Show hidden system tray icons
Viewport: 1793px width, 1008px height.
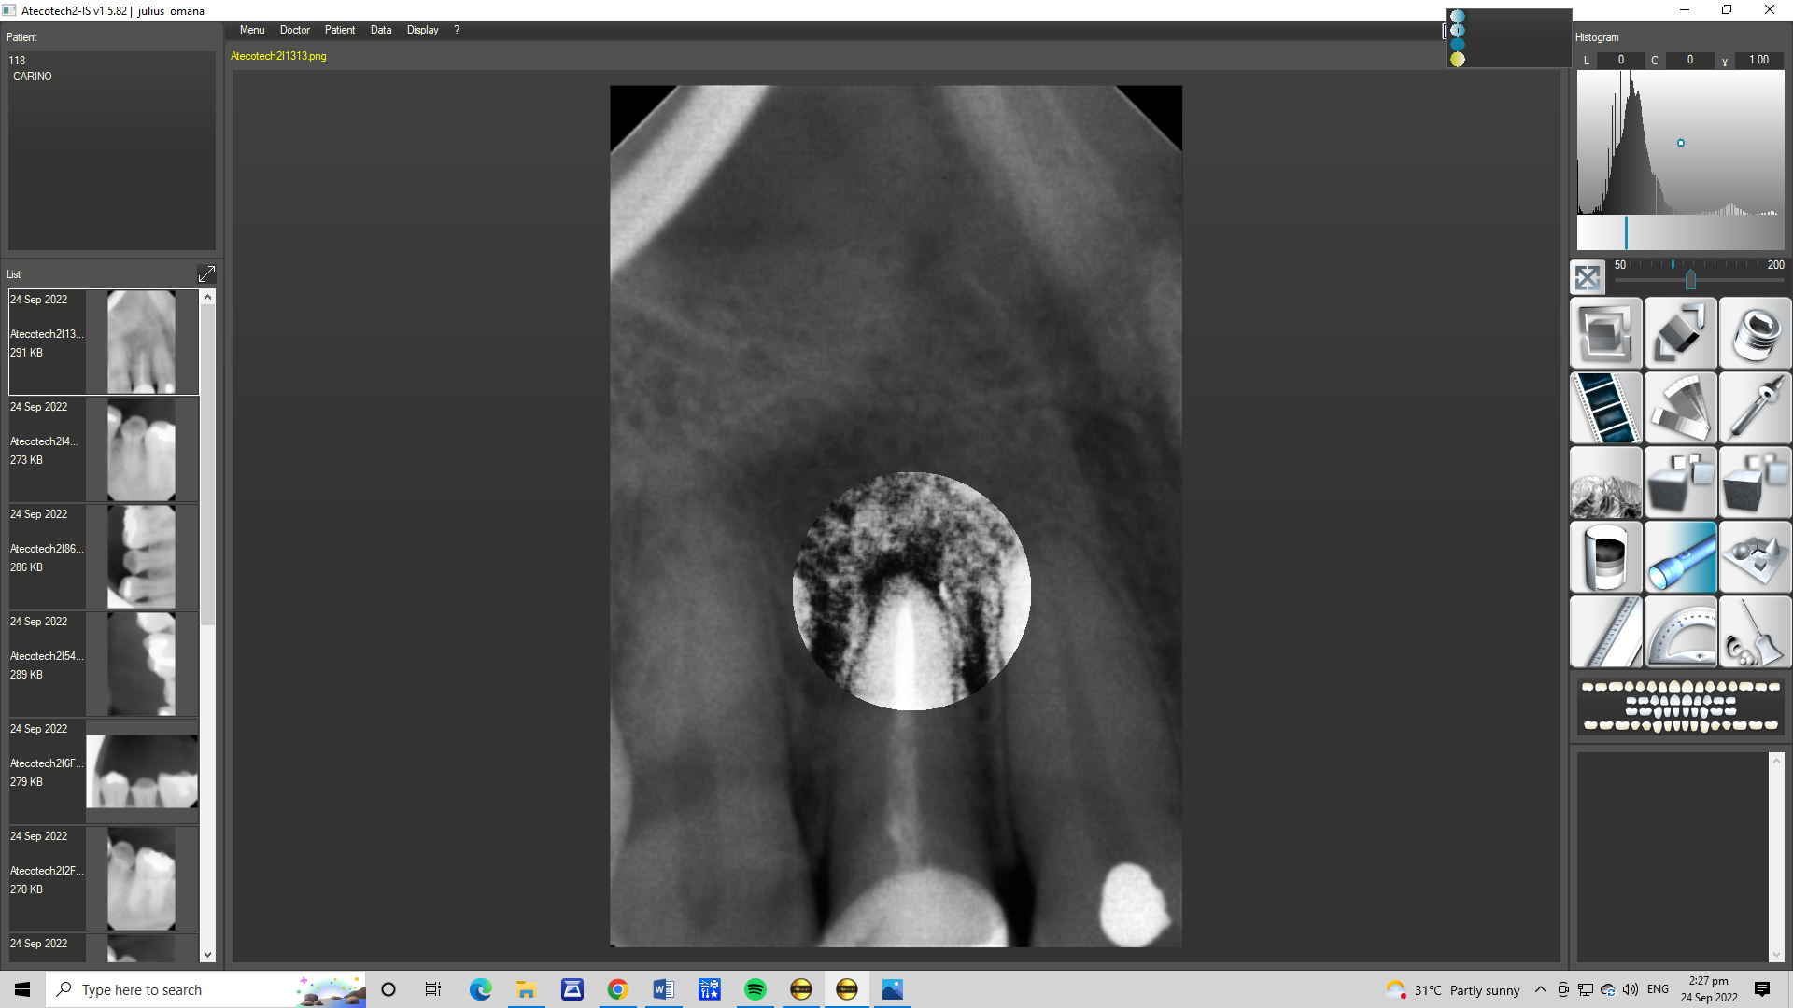(1541, 989)
